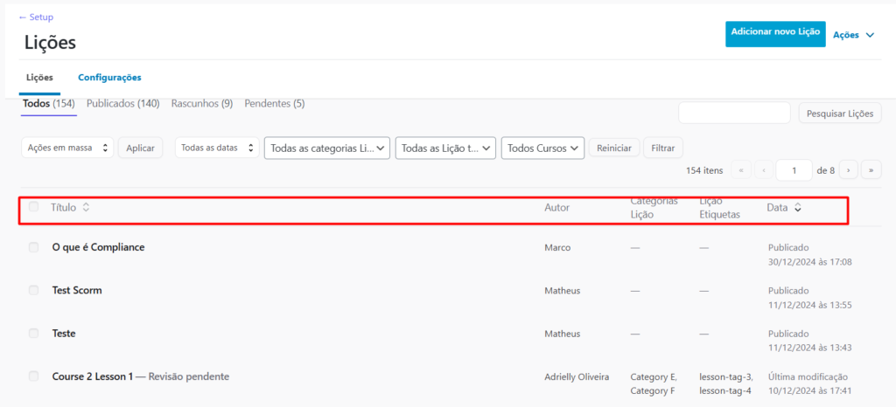Screen dimensions: 896x407
Task: Click the Data column sort arrow icon
Action: pyautogui.click(x=797, y=208)
